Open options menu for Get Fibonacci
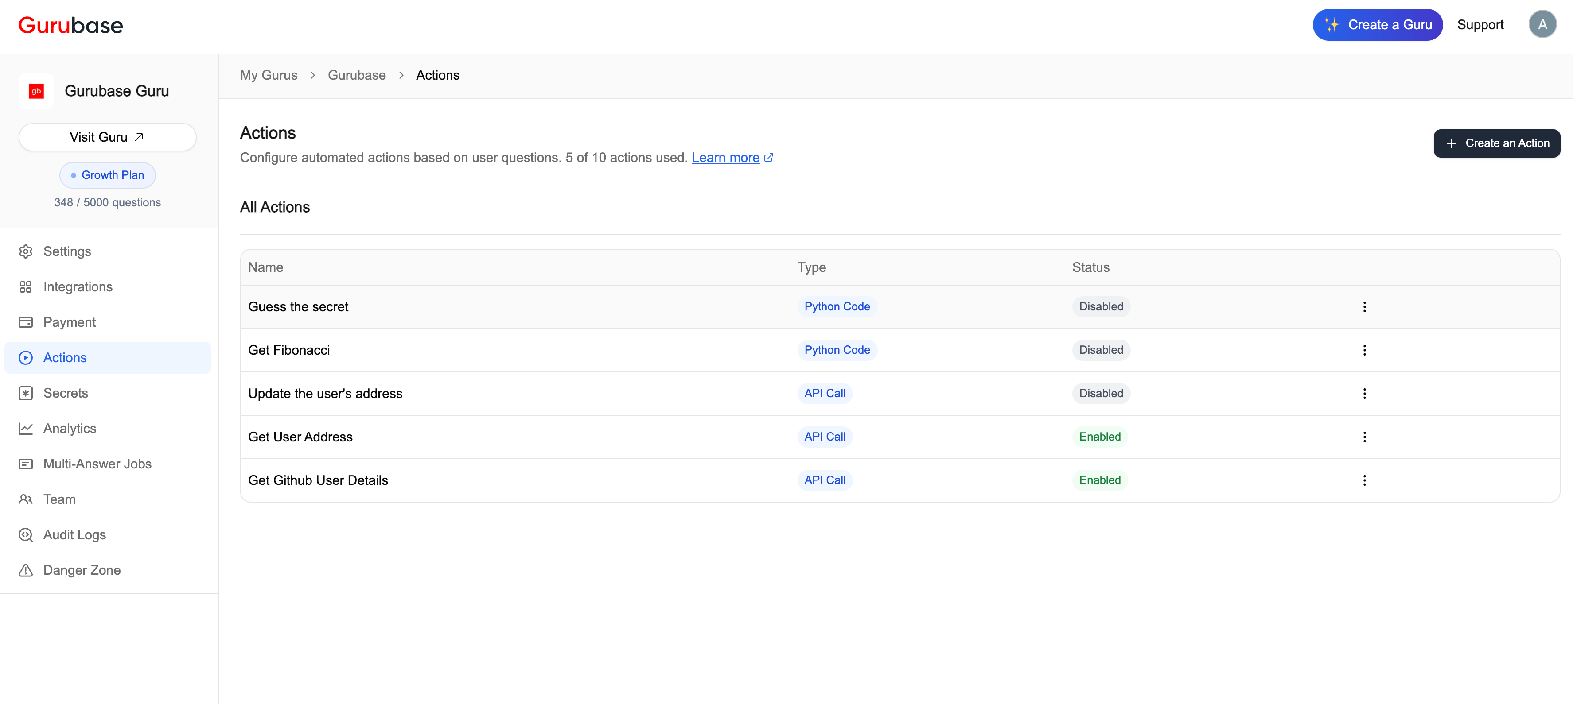Screen dimensions: 1573x704 (1364, 350)
